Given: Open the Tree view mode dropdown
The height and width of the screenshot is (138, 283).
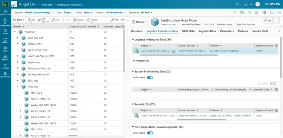Looking at the screenshot, I should click(19, 20).
